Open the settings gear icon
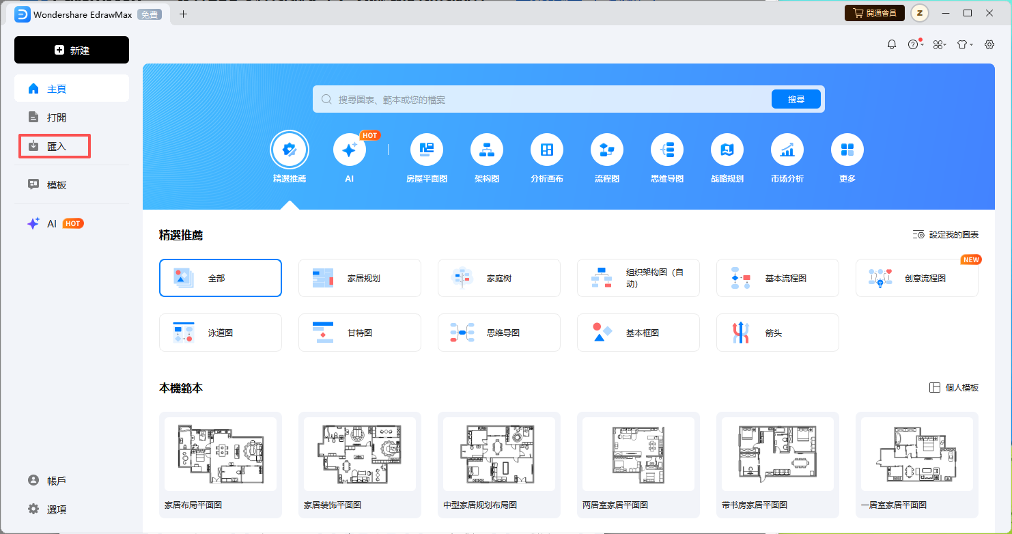This screenshot has width=1012, height=534. (x=989, y=44)
